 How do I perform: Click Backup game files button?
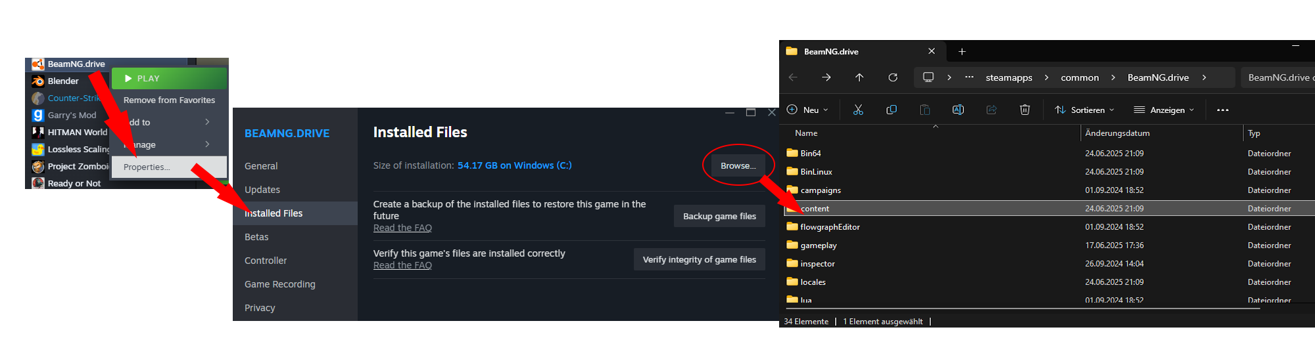(719, 216)
